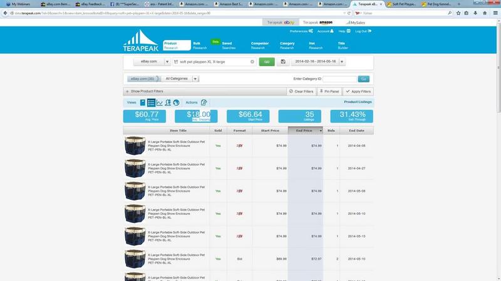Switch to the Terapeak eBay tab
This screenshot has width=501, height=281.
coord(281,22)
